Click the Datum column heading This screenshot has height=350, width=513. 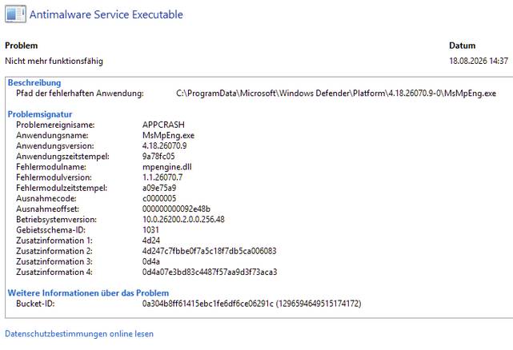click(462, 46)
